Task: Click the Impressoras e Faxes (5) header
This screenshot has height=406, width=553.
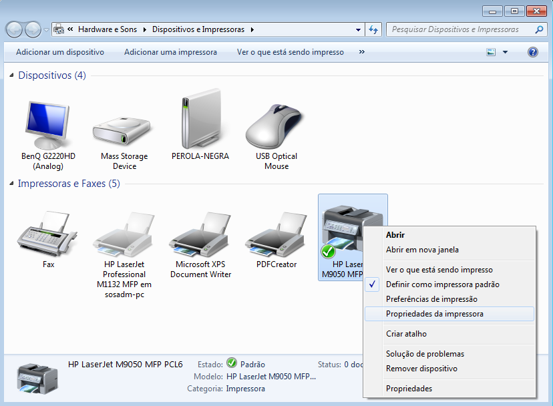Action: [x=69, y=184]
